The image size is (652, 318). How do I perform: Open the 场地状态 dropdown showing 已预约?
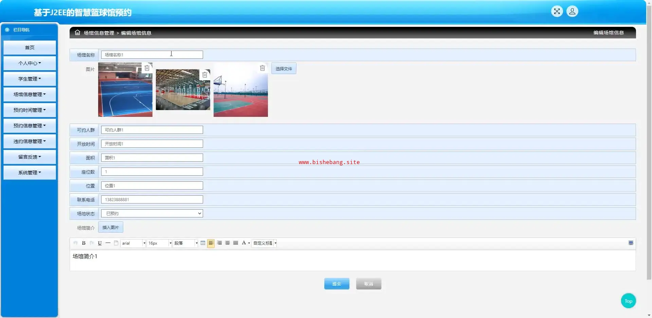tap(152, 213)
